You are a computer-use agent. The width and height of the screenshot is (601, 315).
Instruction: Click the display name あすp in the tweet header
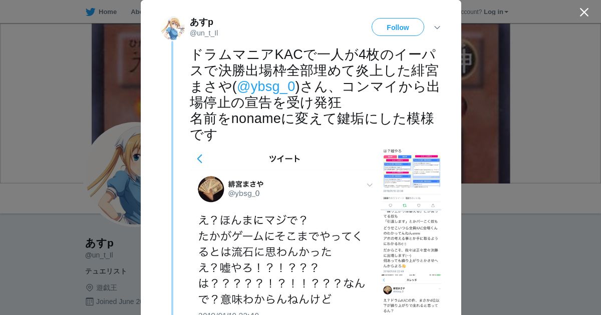[201, 22]
